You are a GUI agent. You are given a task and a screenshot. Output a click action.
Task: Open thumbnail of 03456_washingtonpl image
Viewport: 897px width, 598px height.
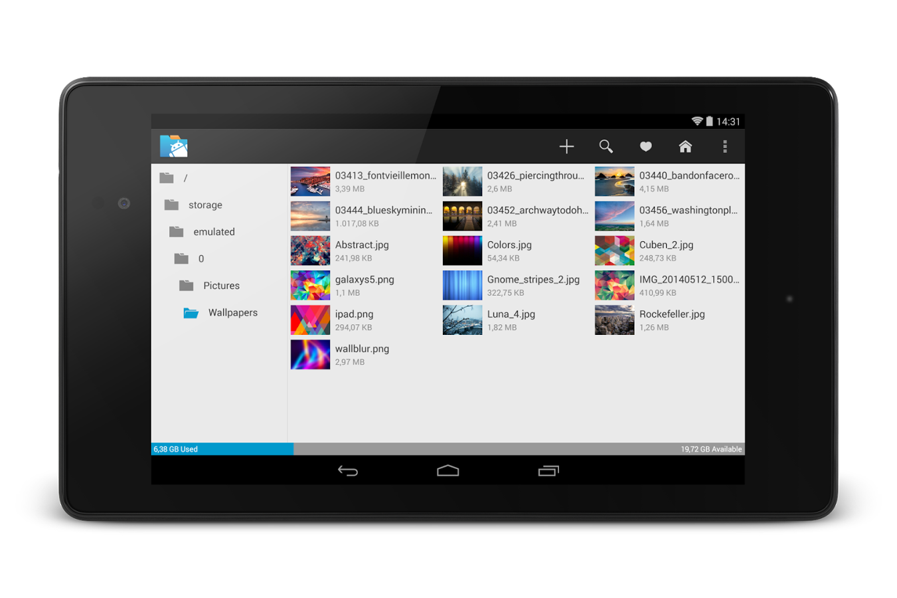point(614,216)
